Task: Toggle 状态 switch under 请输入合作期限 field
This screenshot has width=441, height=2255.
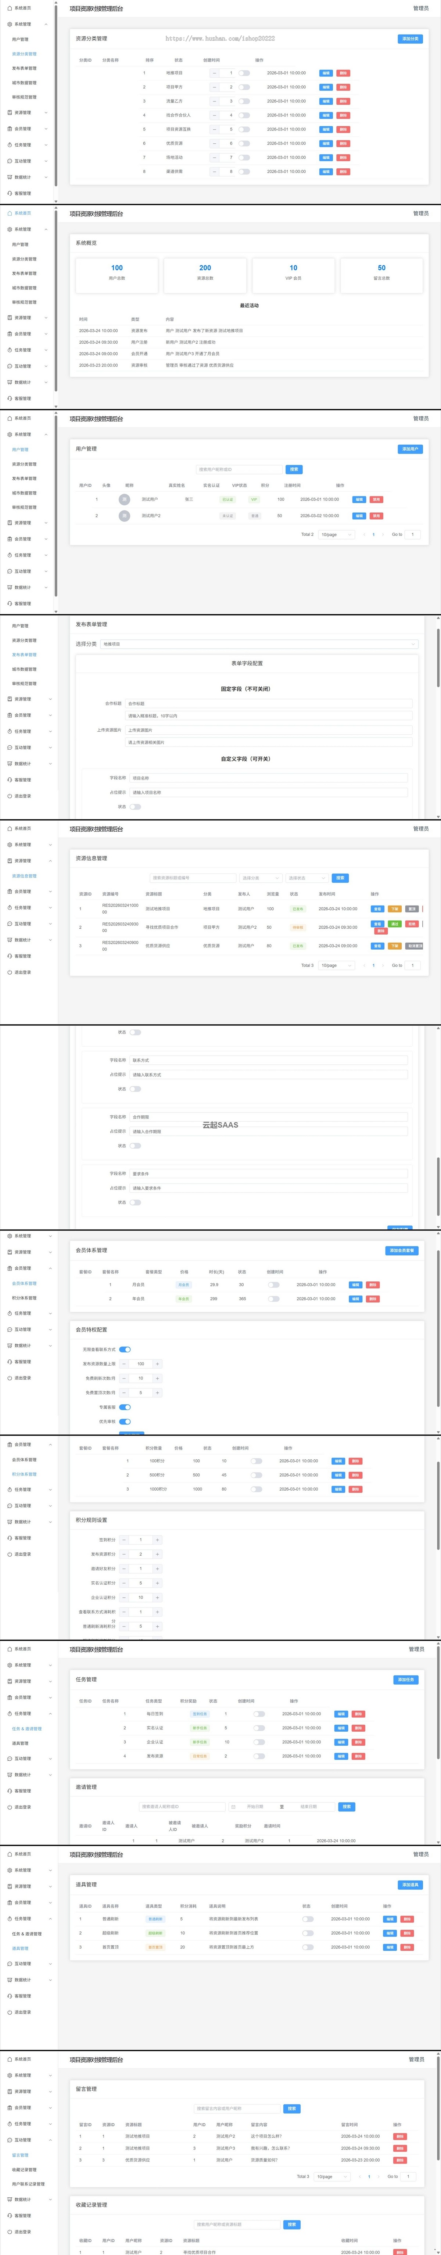Action: [136, 1146]
